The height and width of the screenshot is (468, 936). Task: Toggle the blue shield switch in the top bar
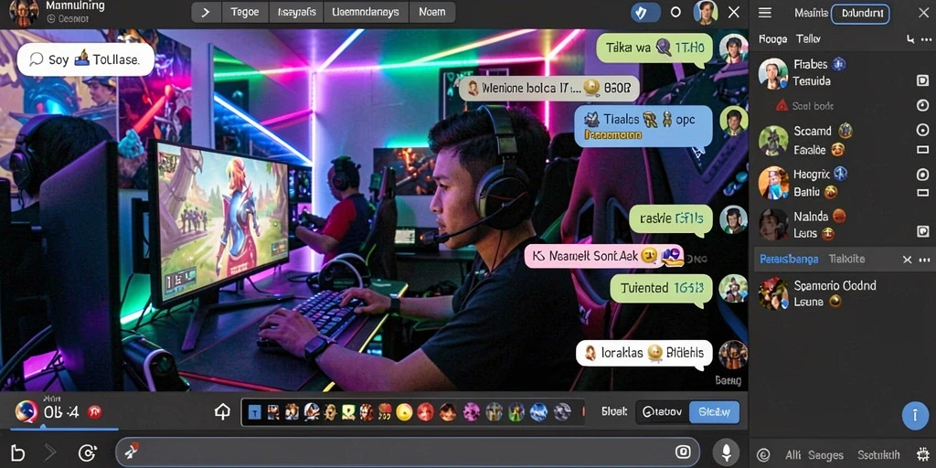(x=645, y=13)
